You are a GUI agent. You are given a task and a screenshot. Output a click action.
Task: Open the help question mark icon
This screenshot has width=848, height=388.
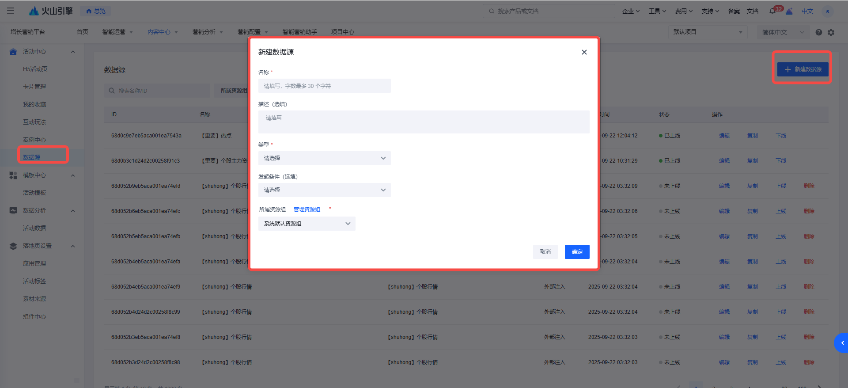tap(818, 32)
